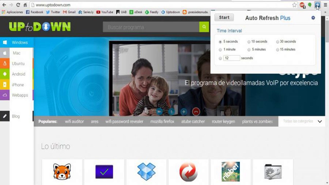Image resolution: width=329 pixels, height=185 pixels.
Task: Open the Gmail bookmark
Action: coord(69,12)
